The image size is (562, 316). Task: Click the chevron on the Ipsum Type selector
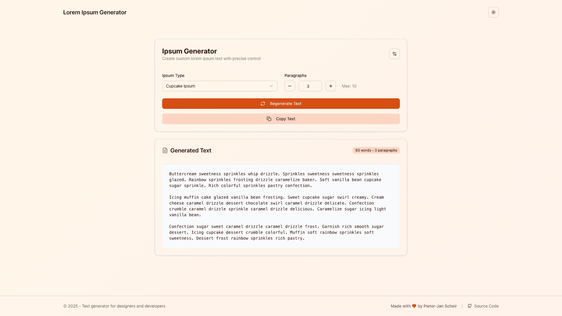[272, 86]
